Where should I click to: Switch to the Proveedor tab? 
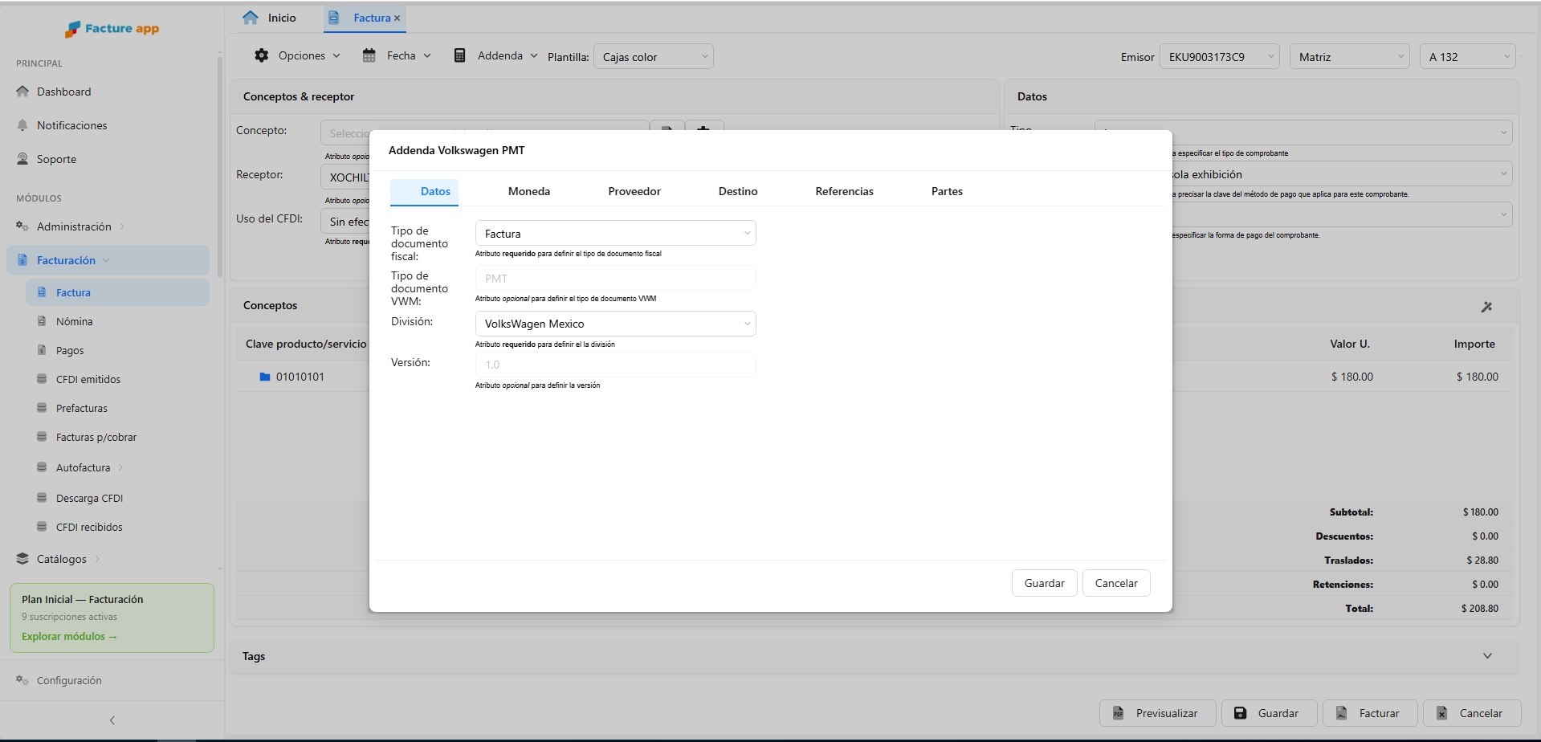634,191
